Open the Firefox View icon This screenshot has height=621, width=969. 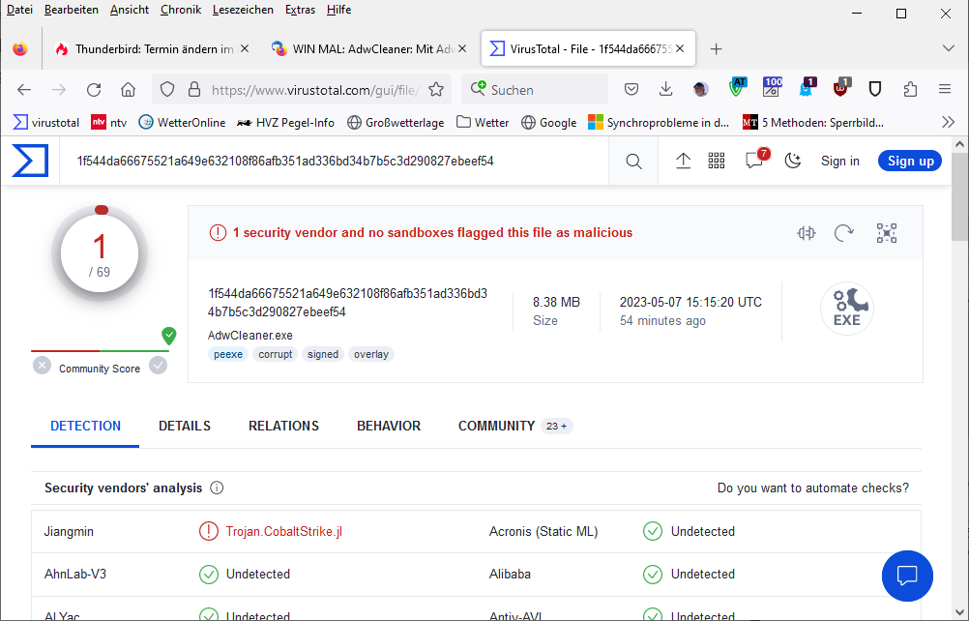[x=20, y=48]
